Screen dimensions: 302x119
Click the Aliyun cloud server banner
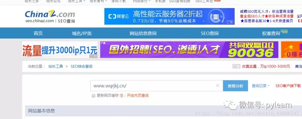tap(169, 16)
